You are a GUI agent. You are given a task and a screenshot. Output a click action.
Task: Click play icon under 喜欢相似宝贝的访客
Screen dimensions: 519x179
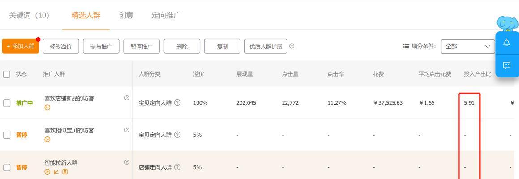47,139
